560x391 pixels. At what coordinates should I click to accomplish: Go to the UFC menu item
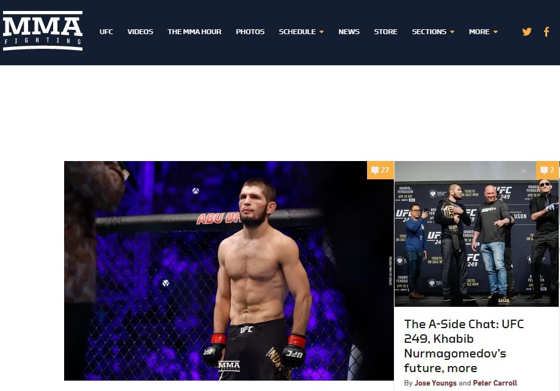click(x=106, y=32)
